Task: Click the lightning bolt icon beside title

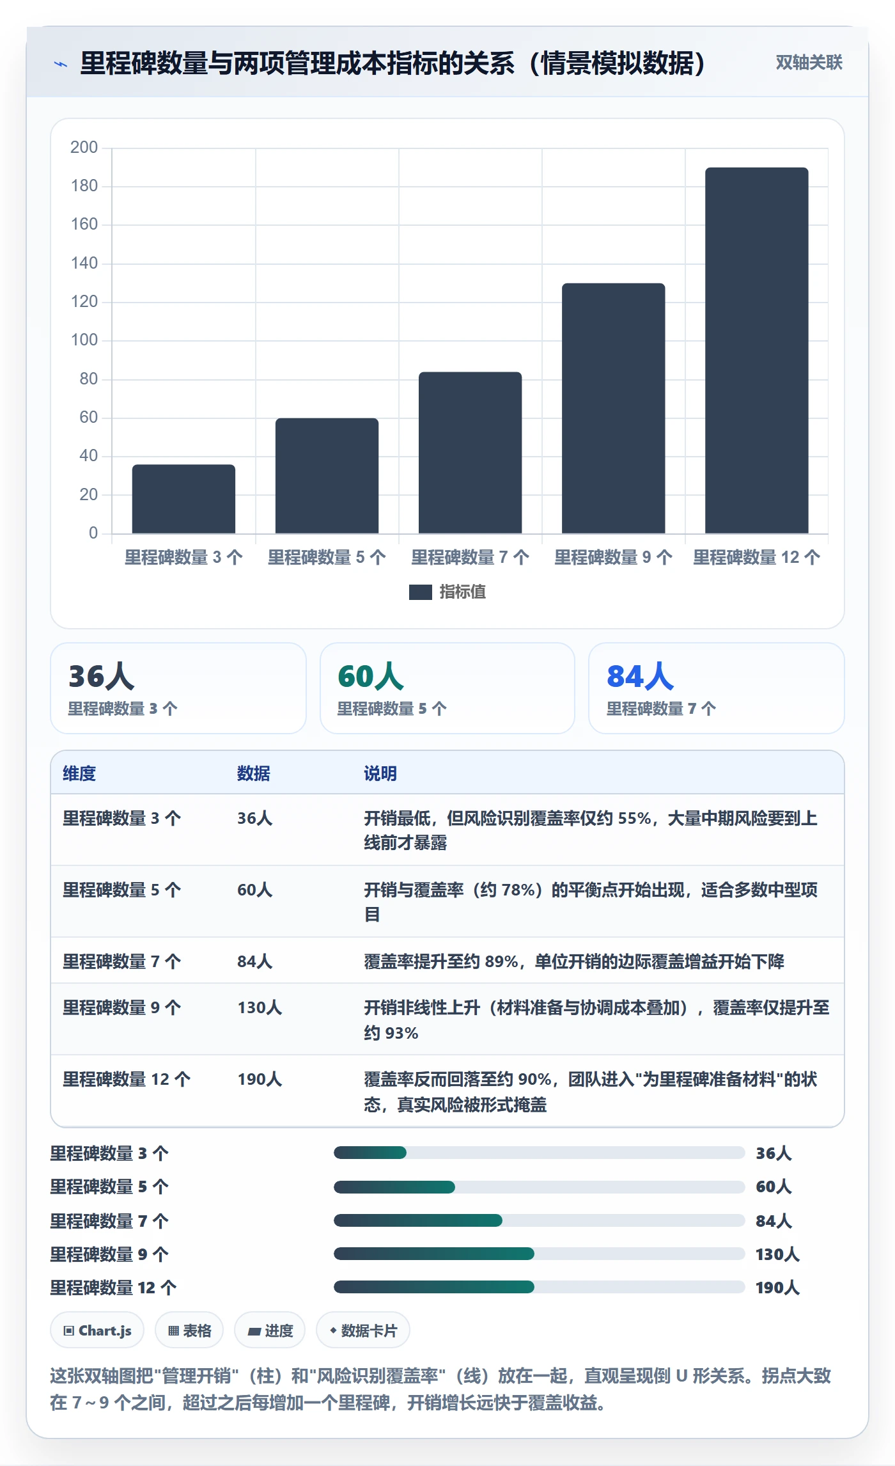Action: coord(60,64)
